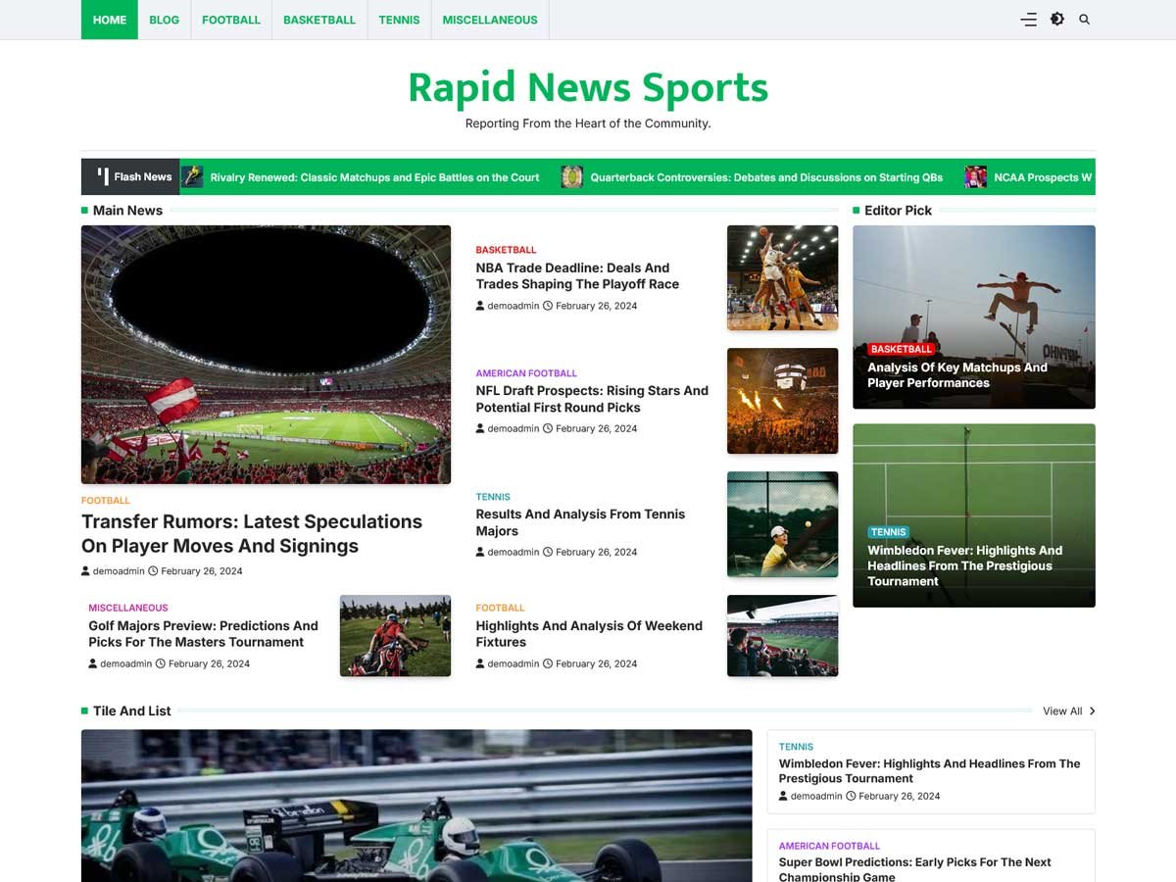The width and height of the screenshot is (1176, 882).
Task: Click TENNIS badge on Wimbledon editor pick
Action: 888,532
